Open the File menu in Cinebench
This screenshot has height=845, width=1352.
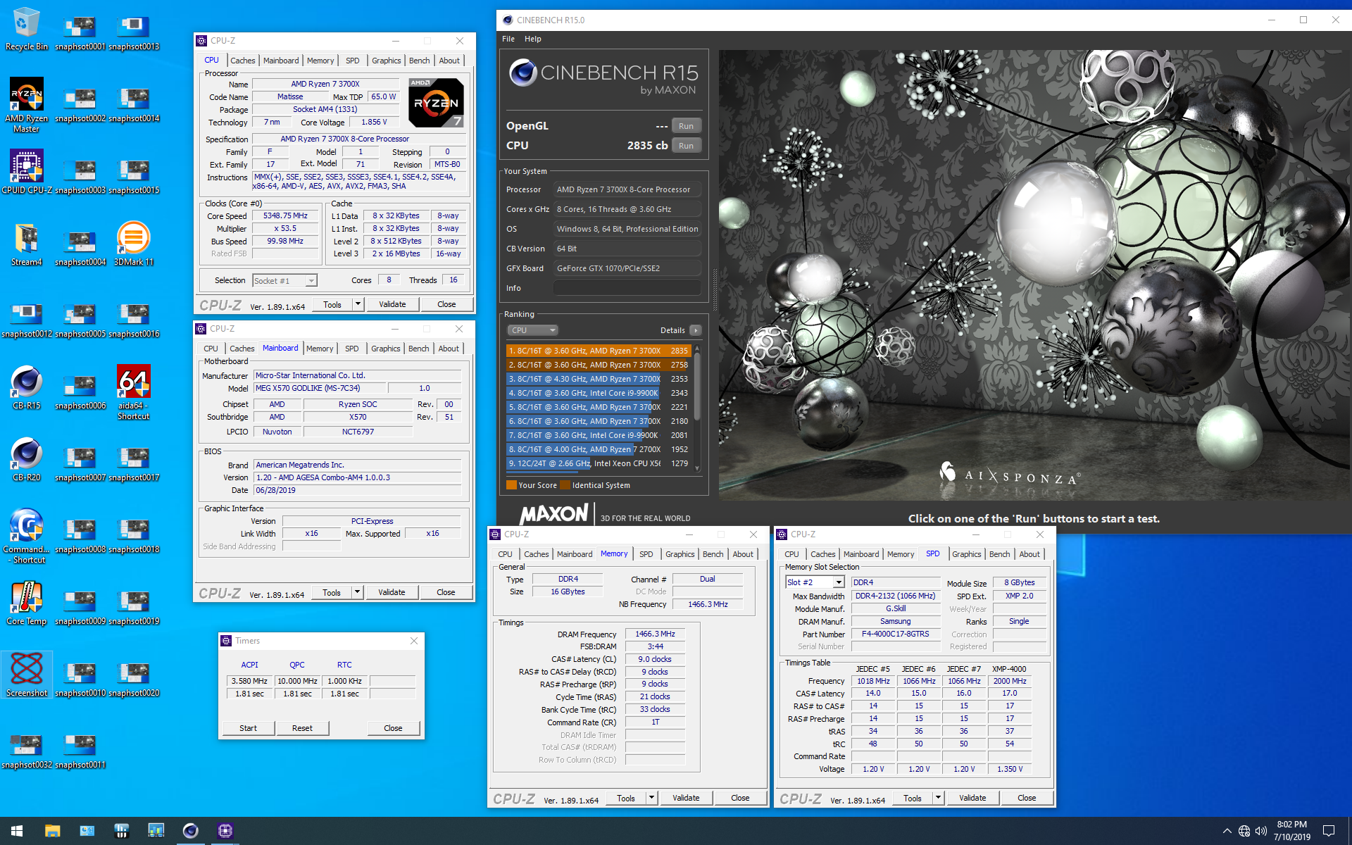pyautogui.click(x=508, y=39)
